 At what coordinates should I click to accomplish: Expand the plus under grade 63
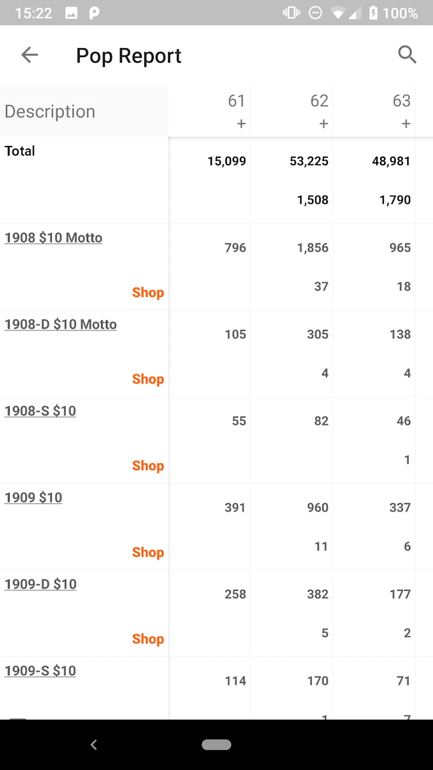point(406,124)
